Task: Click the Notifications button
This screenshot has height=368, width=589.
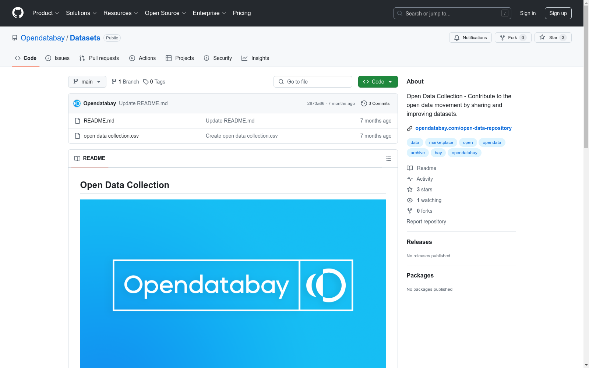Action: 470,38
